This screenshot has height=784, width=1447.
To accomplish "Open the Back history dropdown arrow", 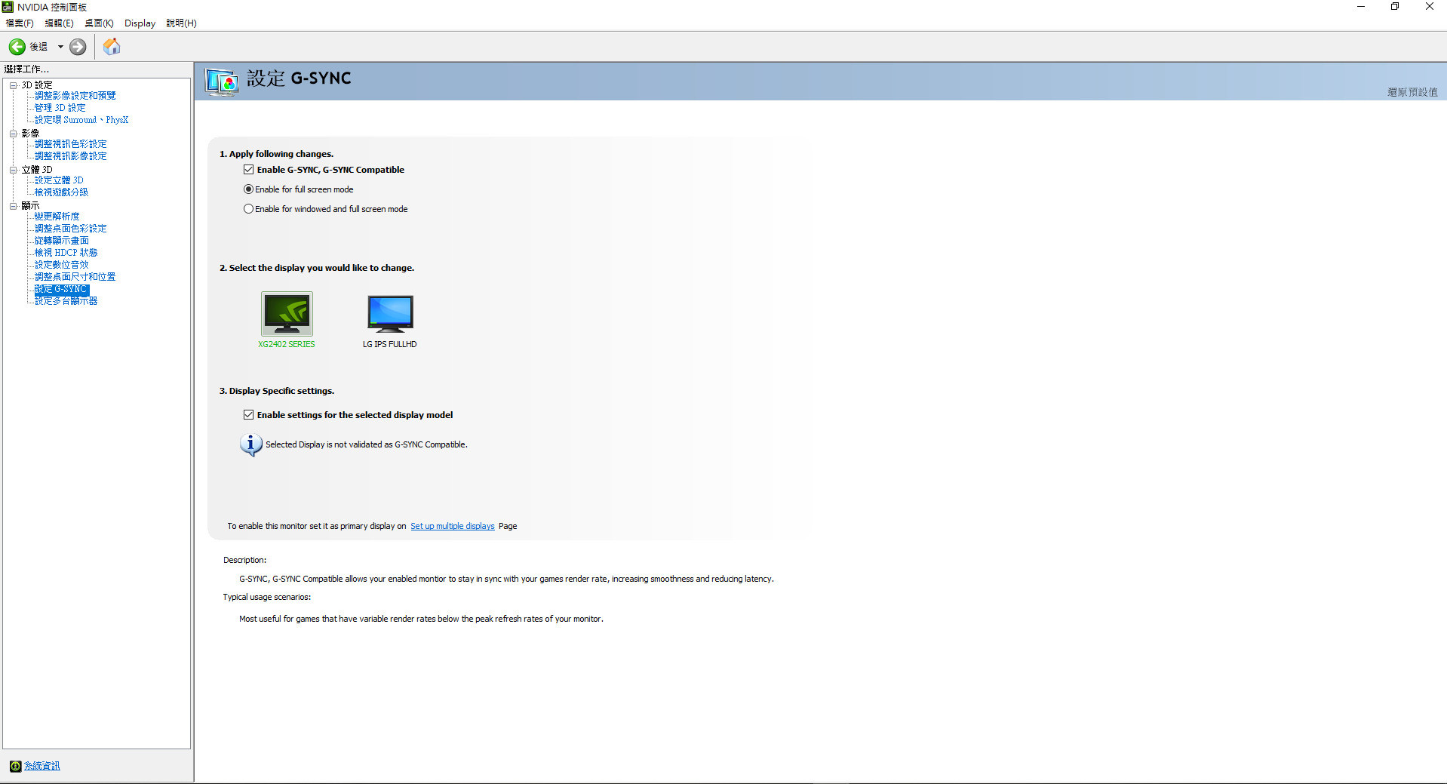I will click(x=60, y=47).
